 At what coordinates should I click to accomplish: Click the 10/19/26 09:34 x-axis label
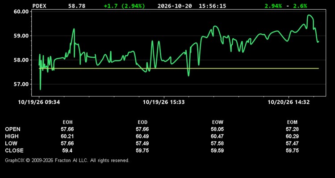point(39,102)
